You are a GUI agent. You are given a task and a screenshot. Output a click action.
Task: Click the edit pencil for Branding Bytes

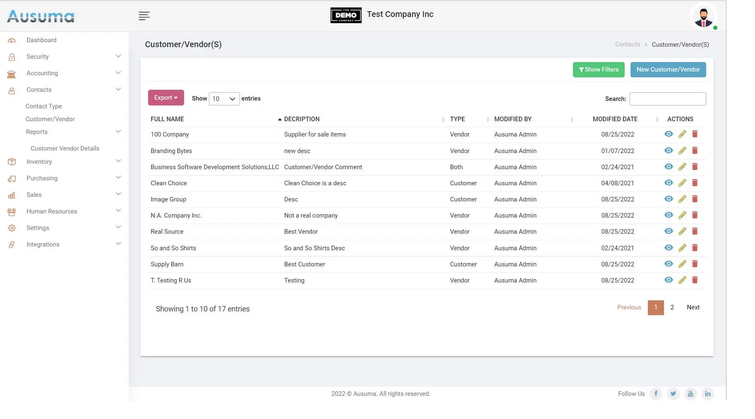(682, 151)
